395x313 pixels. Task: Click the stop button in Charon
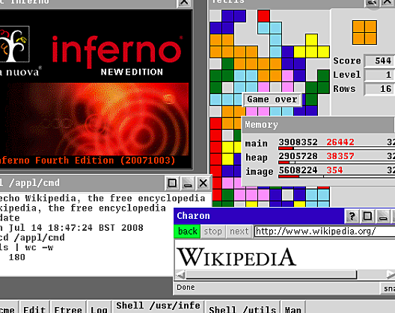(213, 232)
